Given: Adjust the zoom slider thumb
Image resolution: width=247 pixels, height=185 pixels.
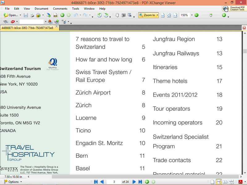Looking at the screenshot, I should point(211,15).
